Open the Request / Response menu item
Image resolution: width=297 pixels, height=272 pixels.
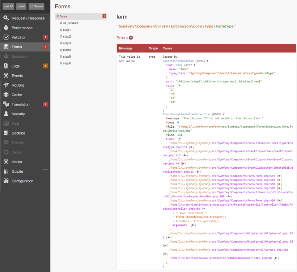(x=25, y=18)
